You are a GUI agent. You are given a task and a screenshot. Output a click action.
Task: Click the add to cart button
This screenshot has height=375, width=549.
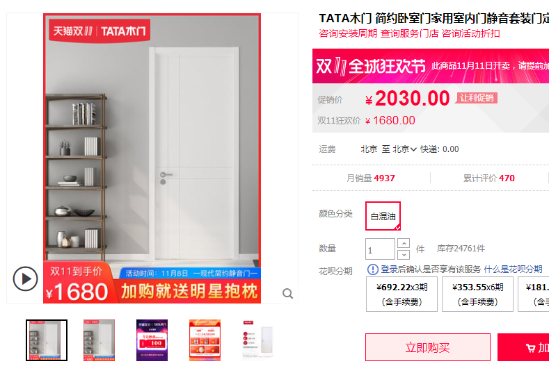tap(523, 347)
